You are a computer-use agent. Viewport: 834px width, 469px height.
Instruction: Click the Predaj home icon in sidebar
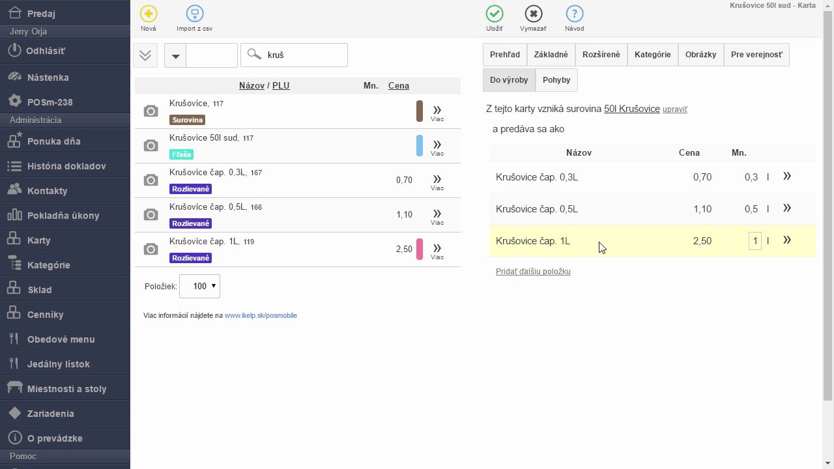tap(15, 13)
